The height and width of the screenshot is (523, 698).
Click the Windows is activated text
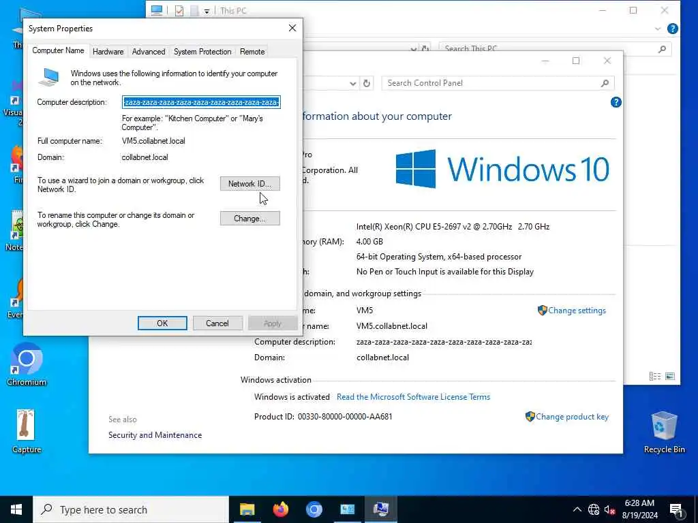pyautogui.click(x=292, y=397)
